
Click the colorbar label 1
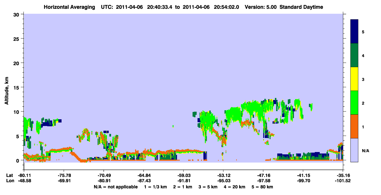tap(363, 127)
